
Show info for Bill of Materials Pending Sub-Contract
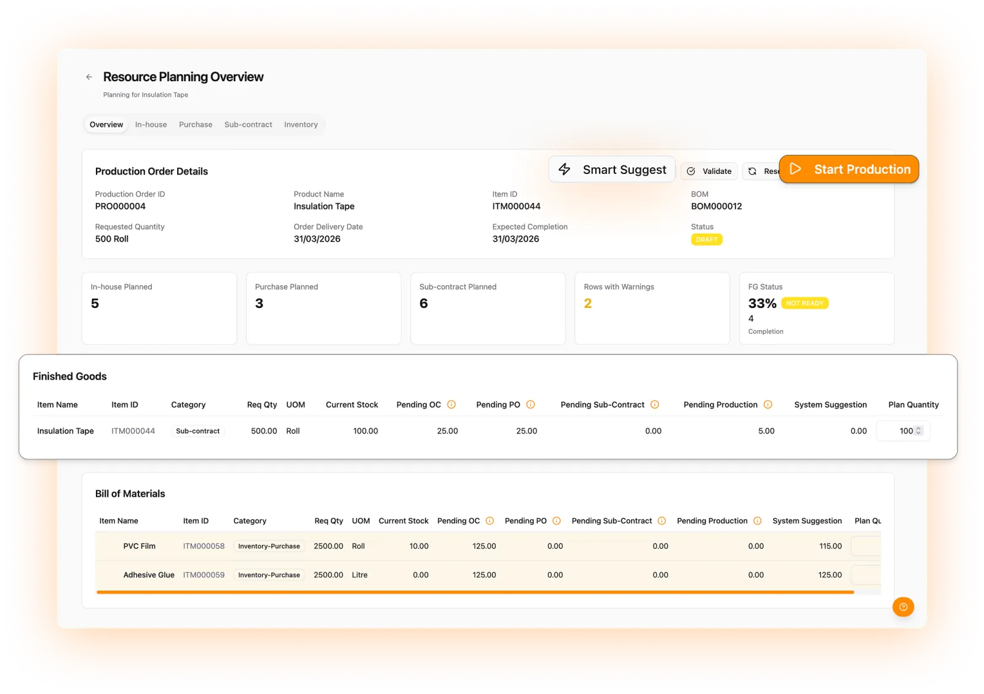click(662, 521)
